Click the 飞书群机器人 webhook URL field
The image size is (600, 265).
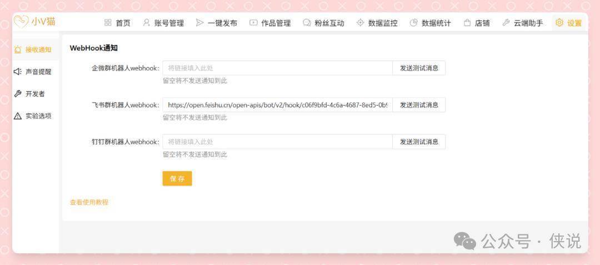277,105
